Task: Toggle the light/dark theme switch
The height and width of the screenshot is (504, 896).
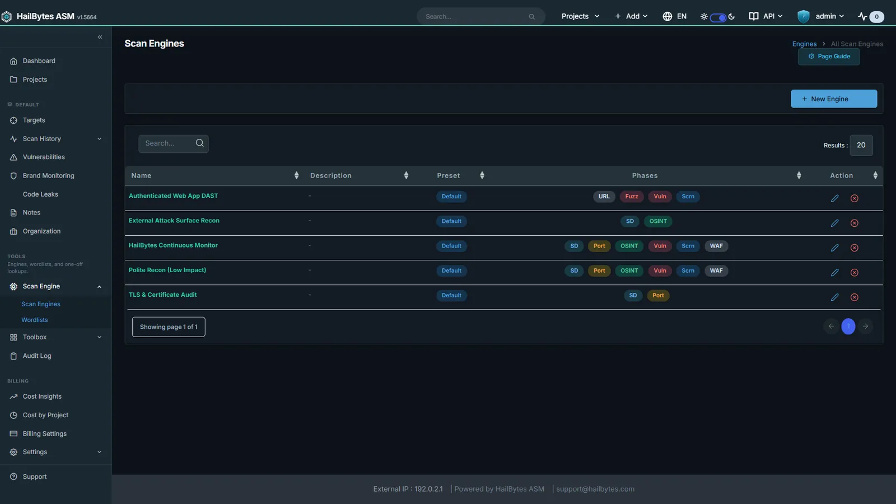Action: point(718,17)
